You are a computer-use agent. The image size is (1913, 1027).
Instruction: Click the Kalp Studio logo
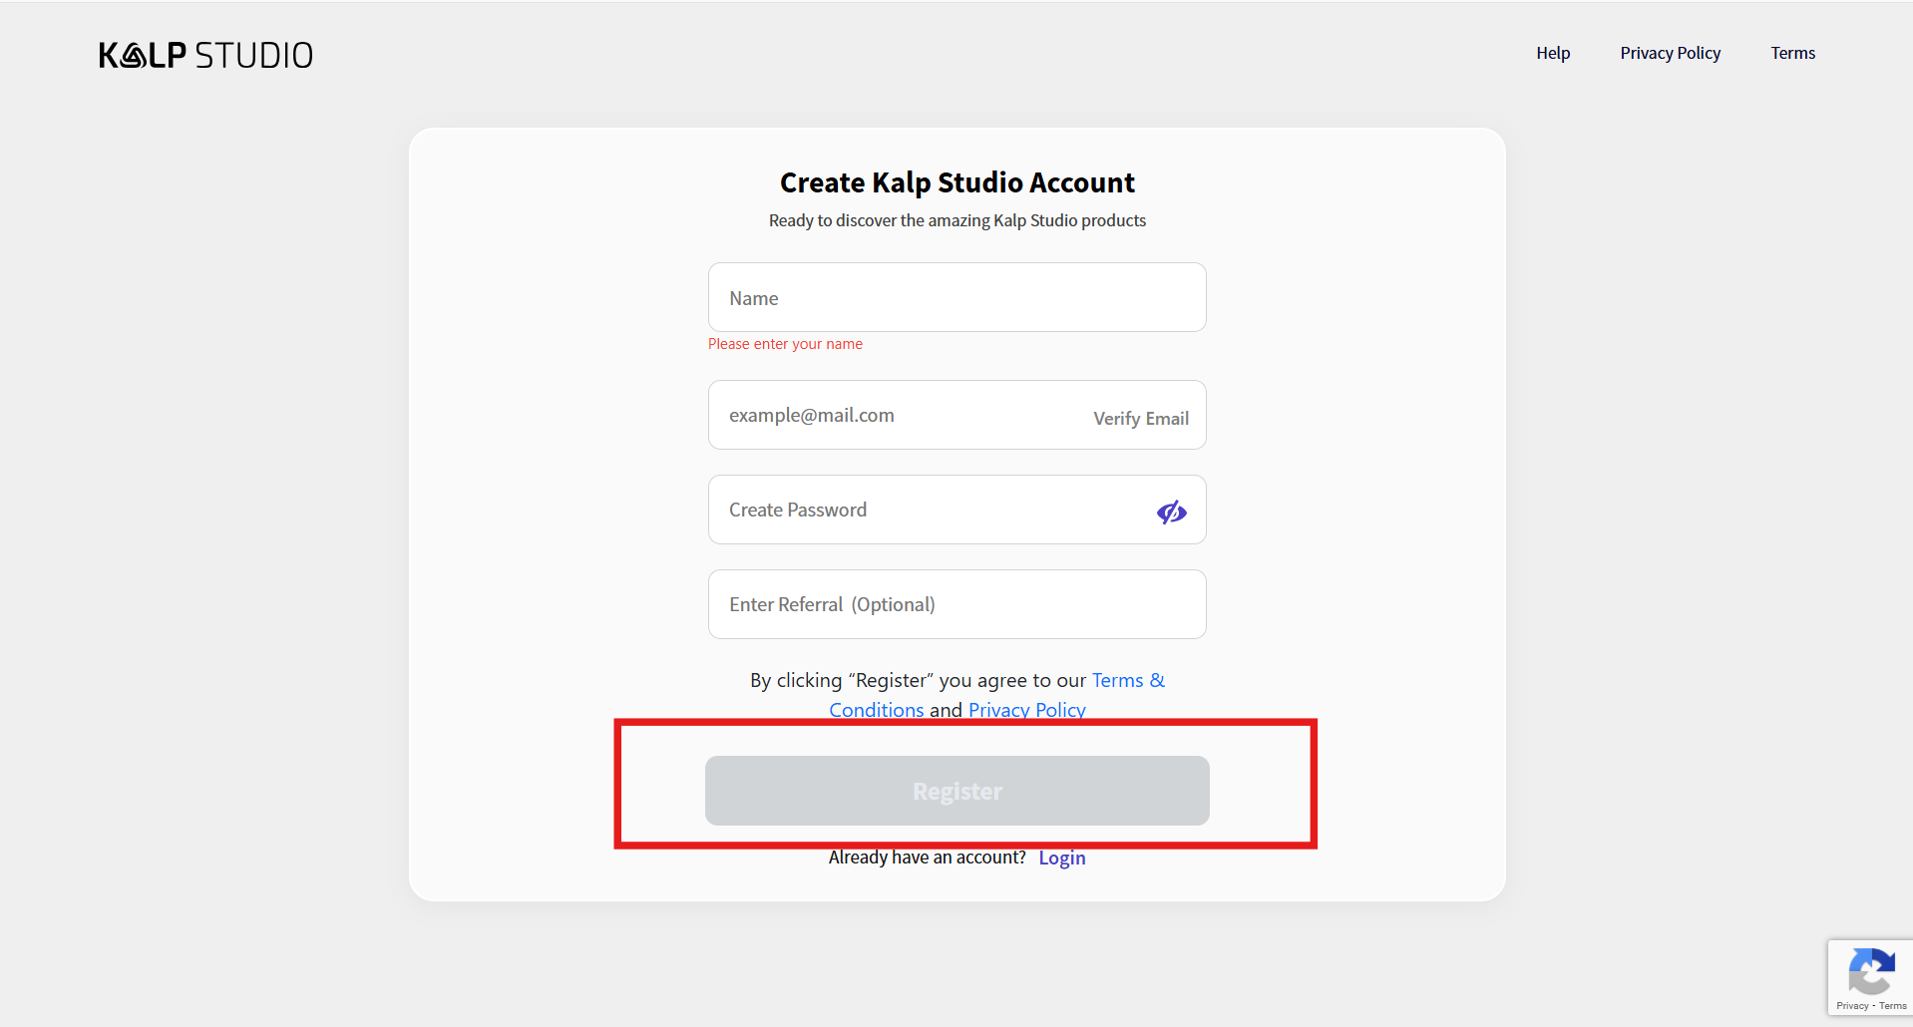[205, 55]
